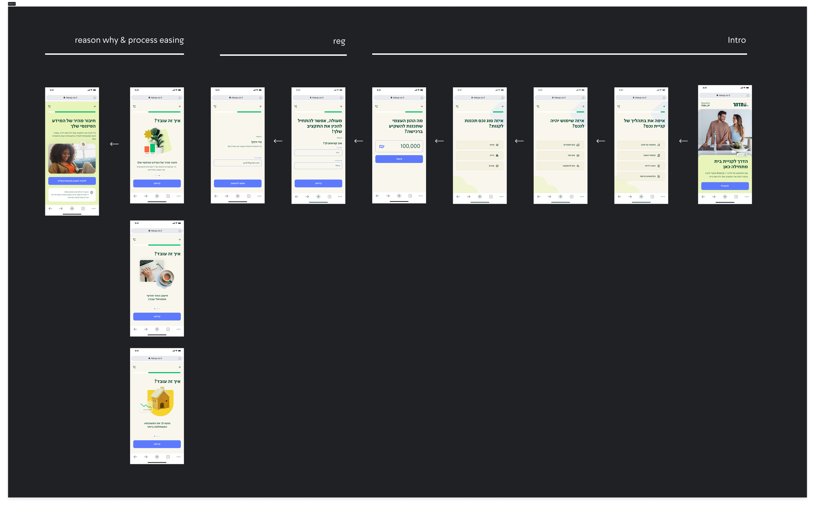
Task: Select the 'נכס להשקעה' investment property option
Action: (560, 166)
